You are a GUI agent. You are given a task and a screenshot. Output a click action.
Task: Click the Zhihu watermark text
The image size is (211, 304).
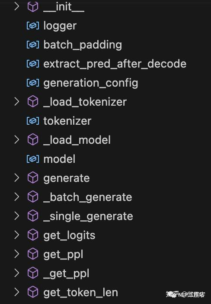click(185, 294)
